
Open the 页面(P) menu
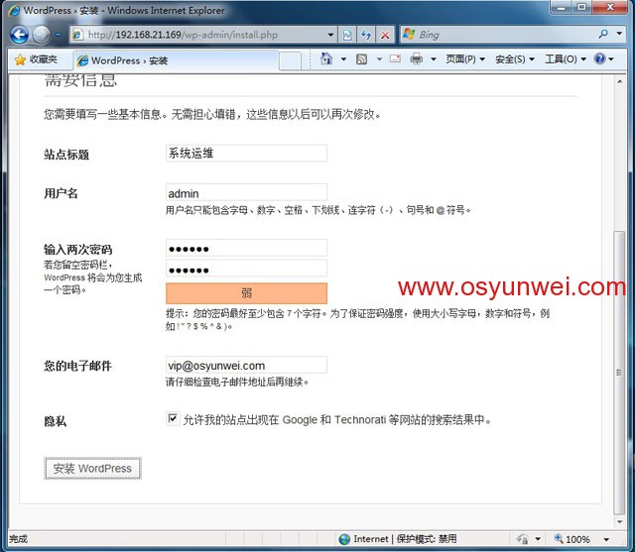pos(465,59)
